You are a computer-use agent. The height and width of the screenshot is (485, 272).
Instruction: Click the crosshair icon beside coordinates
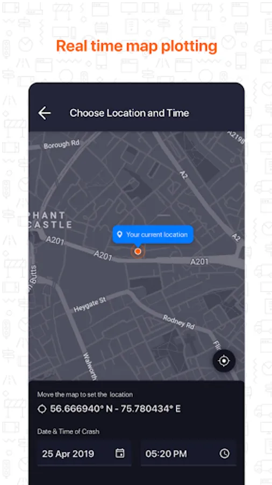[41, 409]
